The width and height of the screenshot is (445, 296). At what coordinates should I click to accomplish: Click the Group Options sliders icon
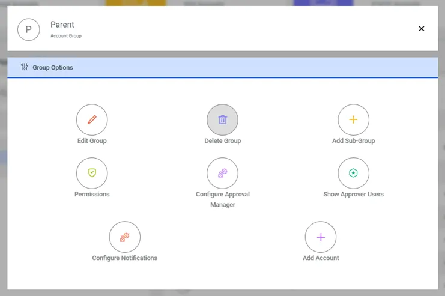point(25,67)
